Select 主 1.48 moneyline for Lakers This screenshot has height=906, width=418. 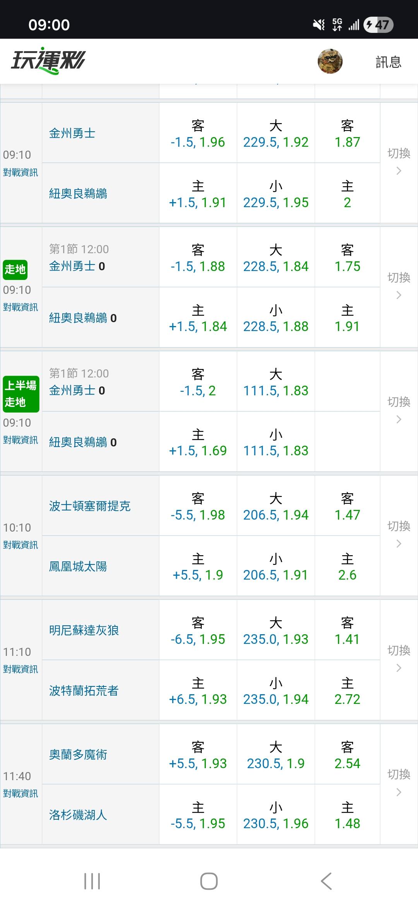pyautogui.click(x=347, y=815)
